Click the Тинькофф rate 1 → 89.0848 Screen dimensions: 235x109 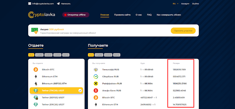[147, 70]
